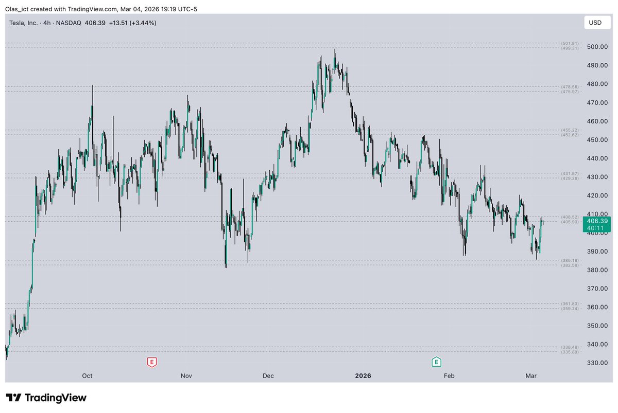The image size is (618, 413).
Task: Click the 330.00 price axis label
Action: coord(596,363)
